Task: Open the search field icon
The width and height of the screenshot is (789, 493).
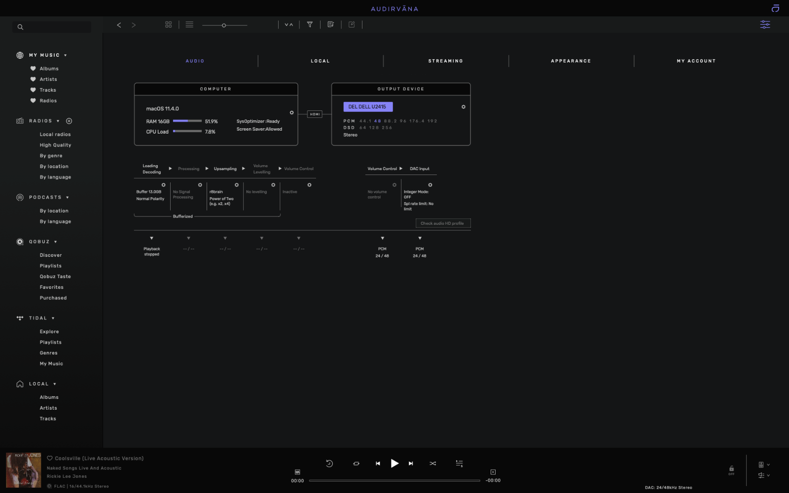Action: tap(20, 27)
